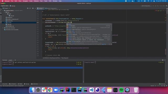Click the Wi-Fi icon in menu bar
Screen dimensions: 168x94
click(148, 1)
